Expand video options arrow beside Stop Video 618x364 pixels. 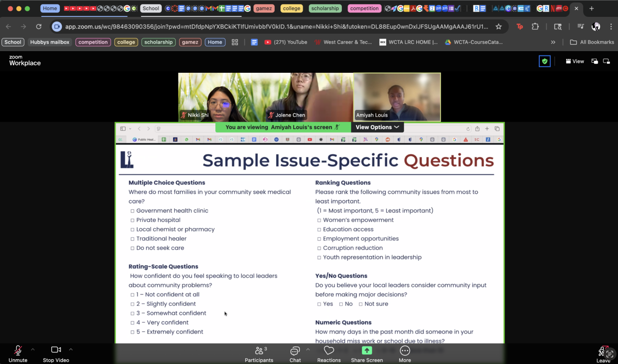(70, 349)
